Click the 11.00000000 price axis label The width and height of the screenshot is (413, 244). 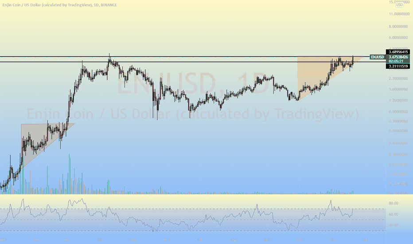(x=399, y=14)
